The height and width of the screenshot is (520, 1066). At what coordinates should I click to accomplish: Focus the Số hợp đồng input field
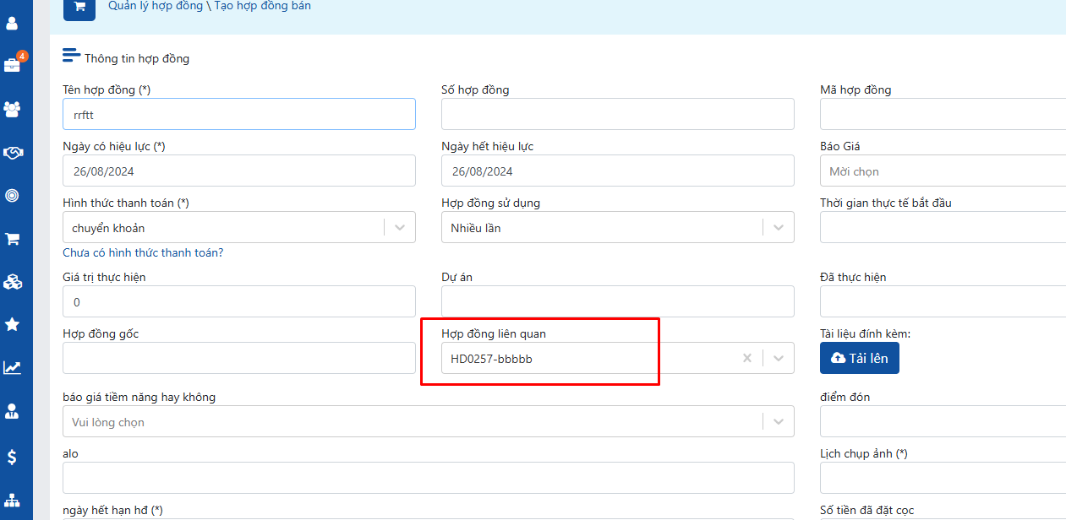click(x=617, y=114)
